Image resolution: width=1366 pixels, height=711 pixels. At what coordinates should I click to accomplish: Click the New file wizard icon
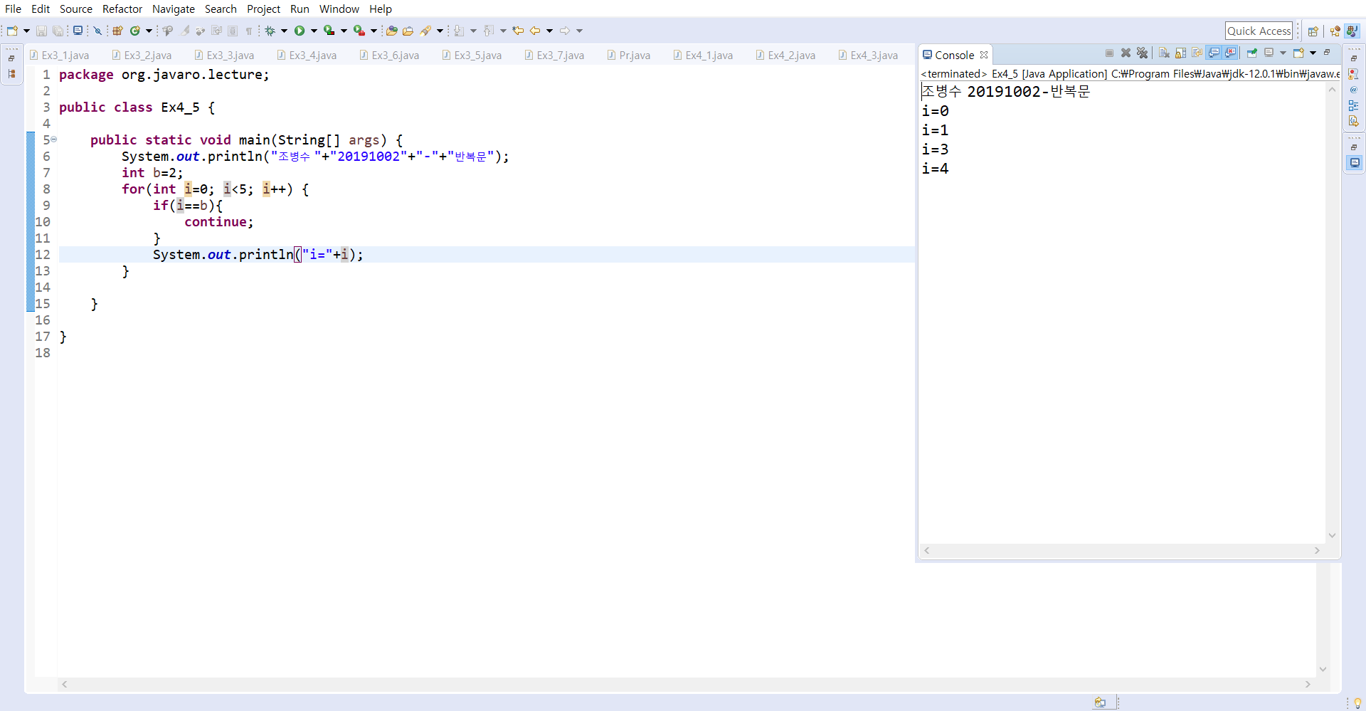12,31
